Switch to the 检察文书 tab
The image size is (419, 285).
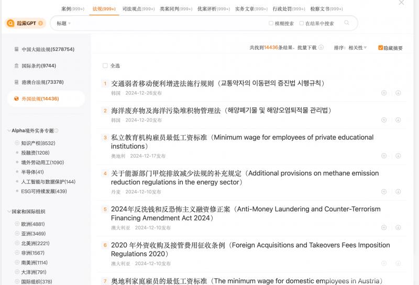(x=326, y=9)
